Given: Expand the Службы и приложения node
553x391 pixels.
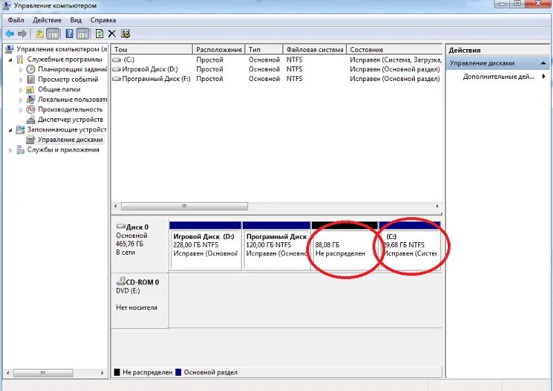Looking at the screenshot, I should tap(10, 150).
